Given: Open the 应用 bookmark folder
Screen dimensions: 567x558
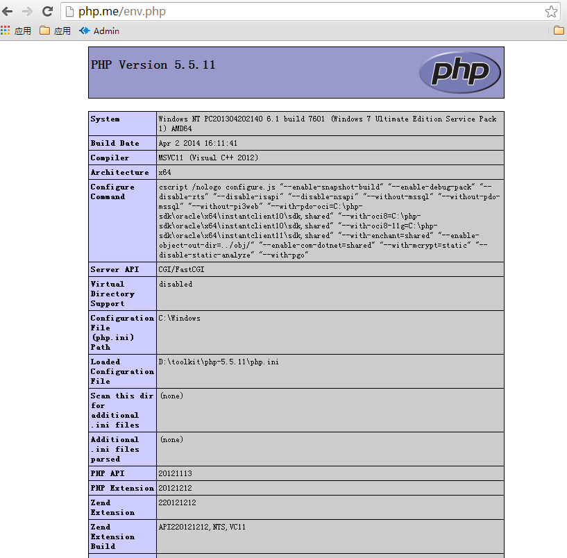Looking at the screenshot, I should [x=55, y=31].
